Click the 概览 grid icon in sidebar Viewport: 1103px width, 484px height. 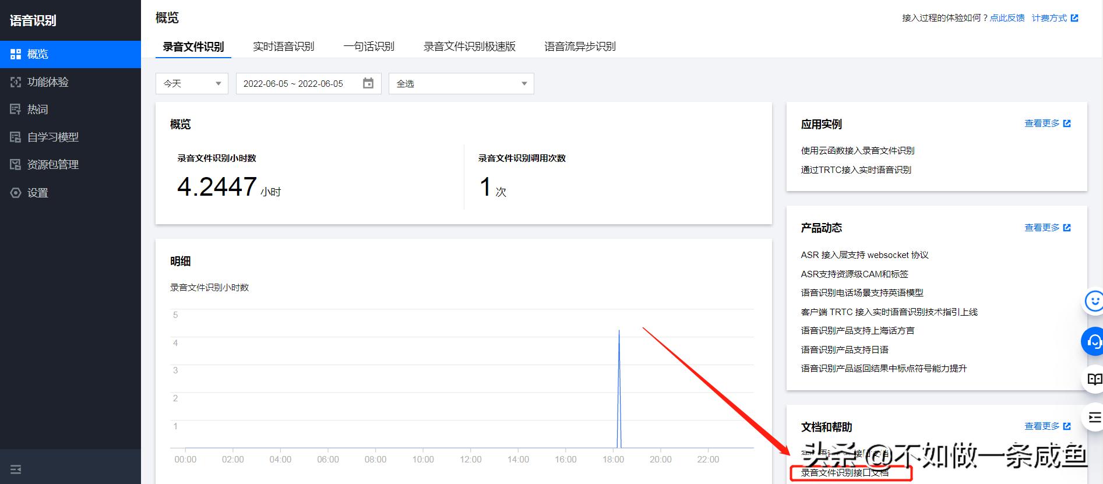point(16,54)
